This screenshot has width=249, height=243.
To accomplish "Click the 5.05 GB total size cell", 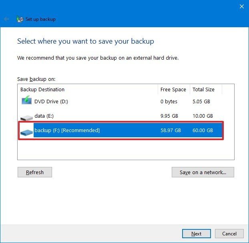I will pyautogui.click(x=201, y=102).
